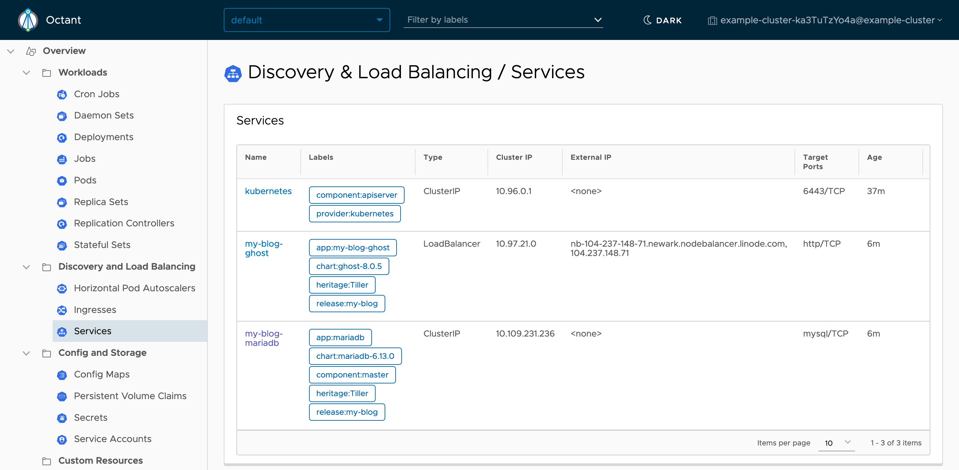This screenshot has height=470, width=959.
Task: Go to Replication Controllers in the sidebar
Action: pos(124,223)
